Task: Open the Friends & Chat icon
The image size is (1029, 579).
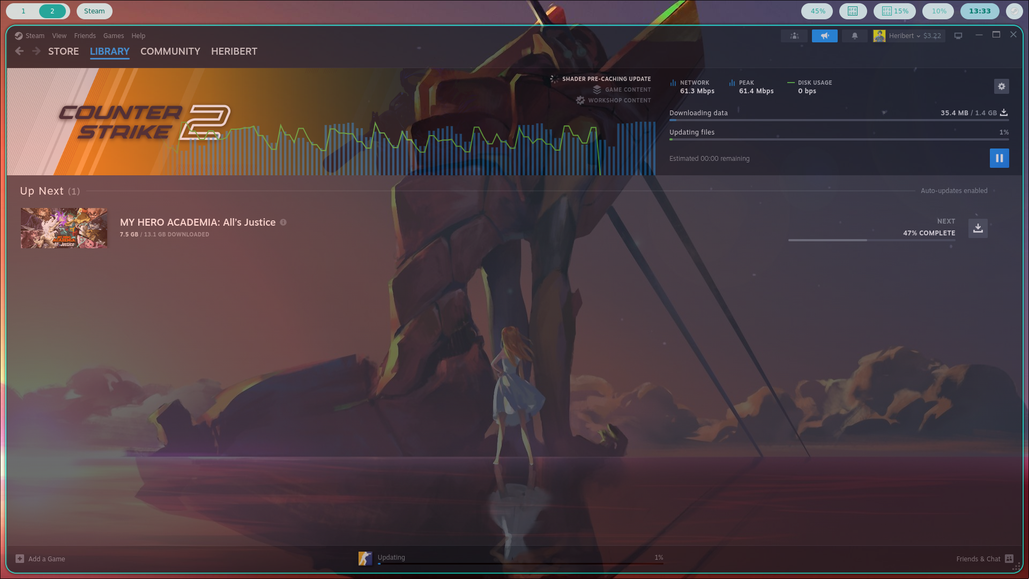Action: pos(1009,559)
